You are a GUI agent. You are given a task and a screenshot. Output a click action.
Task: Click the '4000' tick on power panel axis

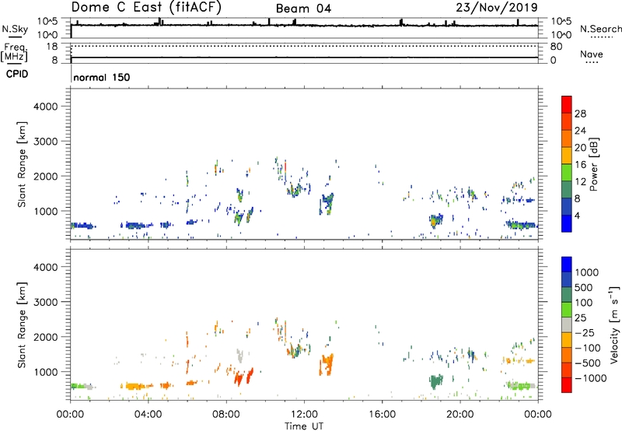45,107
